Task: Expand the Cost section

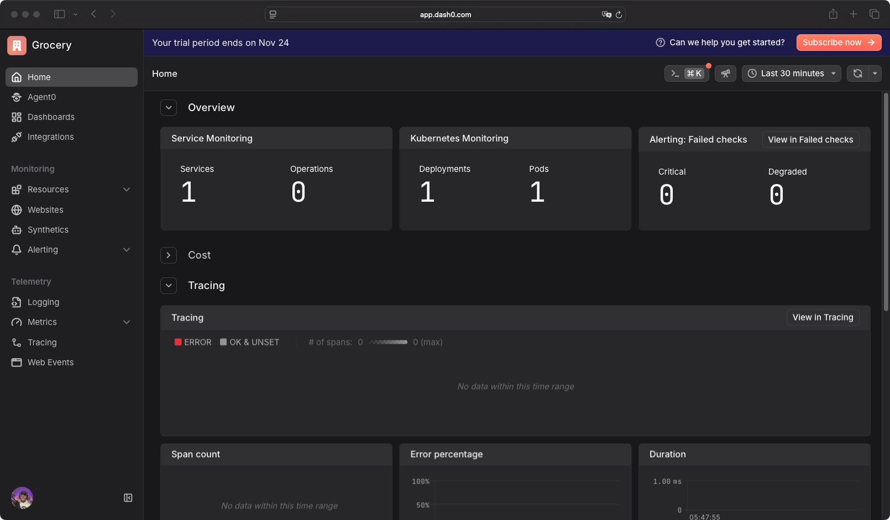Action: (169, 255)
